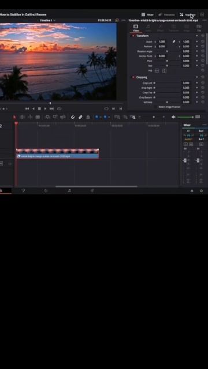Click the Overwrite Clip toolbar icon
This screenshot has width=208, height=369.
coord(55,117)
